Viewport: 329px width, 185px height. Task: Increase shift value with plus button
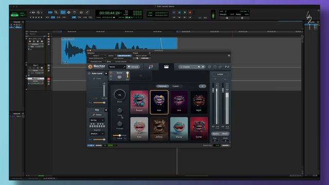point(125,138)
